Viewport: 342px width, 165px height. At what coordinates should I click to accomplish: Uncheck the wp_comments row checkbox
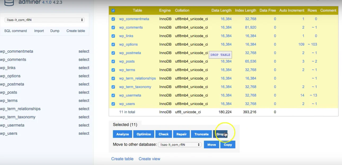(x=113, y=28)
